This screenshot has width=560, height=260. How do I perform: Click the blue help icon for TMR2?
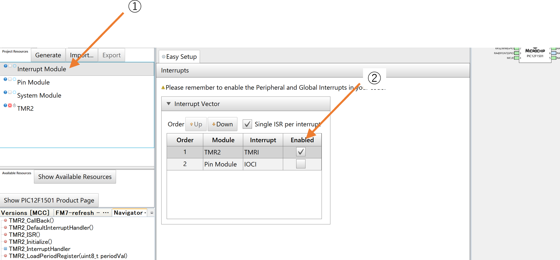tap(5, 106)
